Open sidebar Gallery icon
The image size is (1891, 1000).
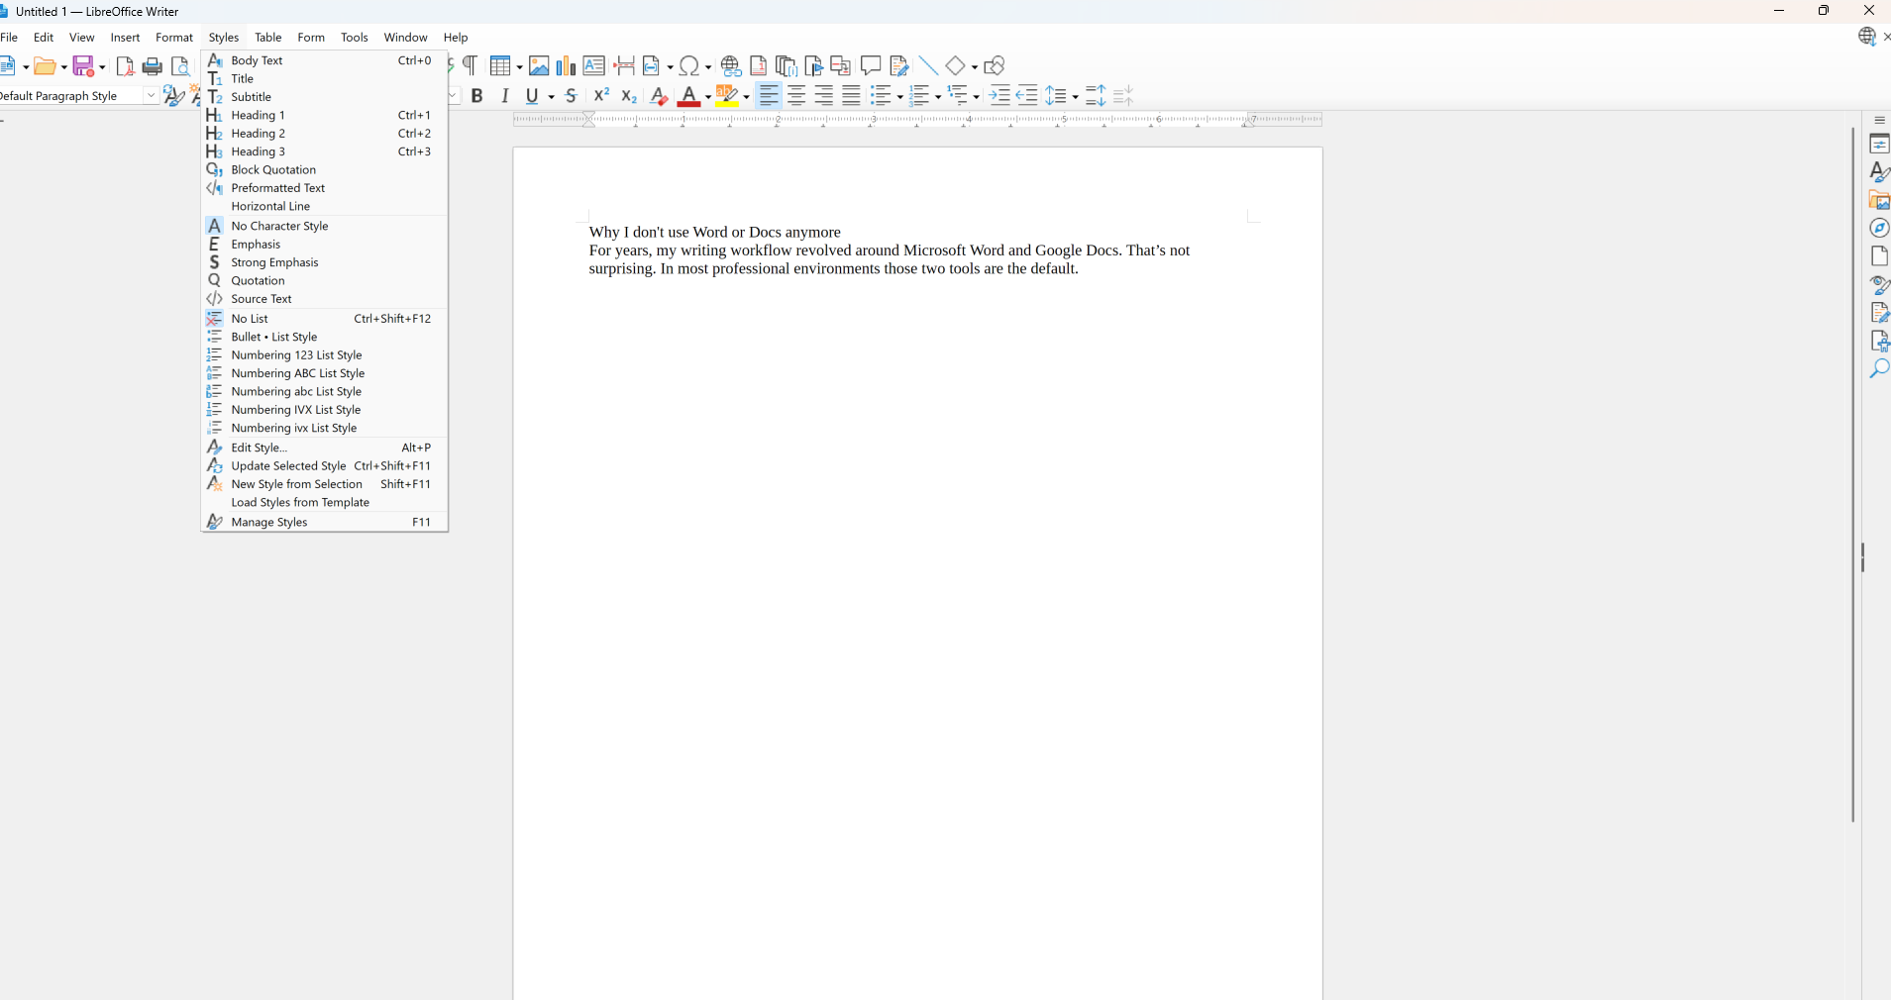coord(1879,200)
